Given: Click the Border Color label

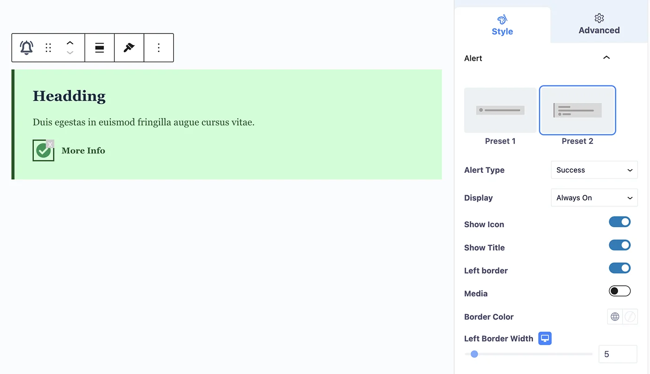Looking at the screenshot, I should (489, 317).
